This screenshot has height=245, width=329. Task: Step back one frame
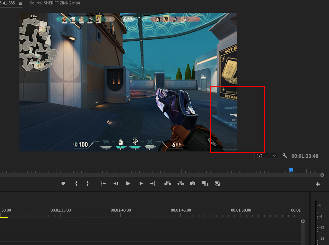coord(116,184)
